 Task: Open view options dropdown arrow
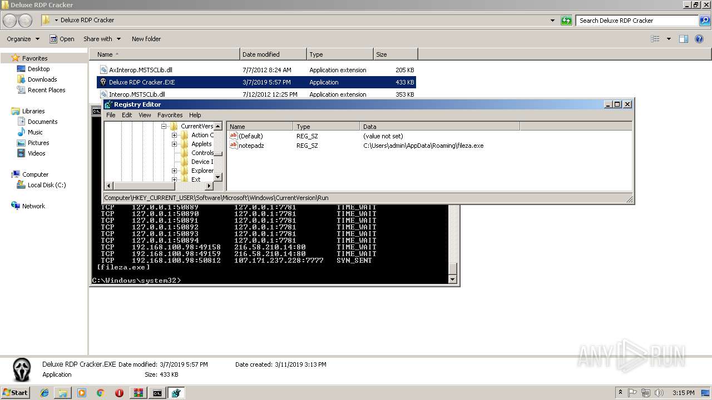click(x=669, y=39)
